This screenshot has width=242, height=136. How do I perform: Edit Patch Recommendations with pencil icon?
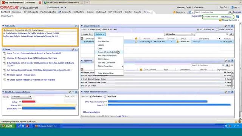coord(225,92)
